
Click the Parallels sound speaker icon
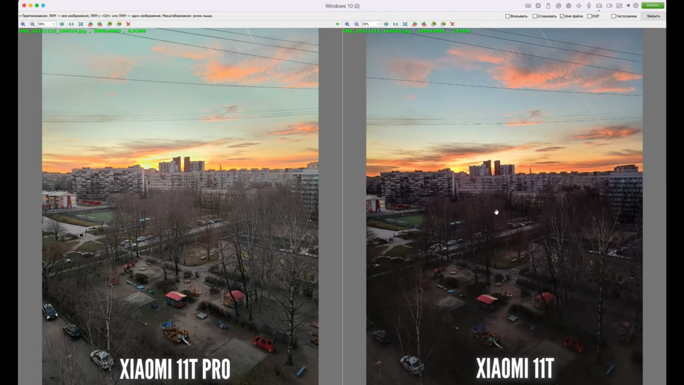[579, 6]
